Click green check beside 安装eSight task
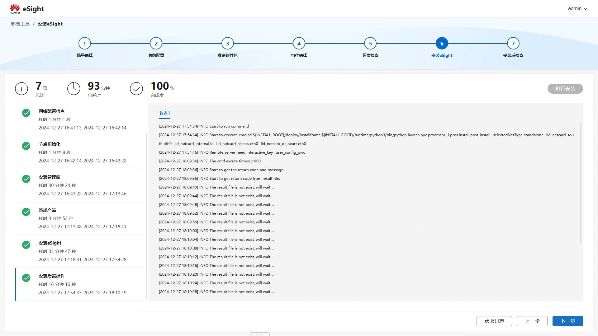This screenshot has width=598, height=336. click(x=26, y=245)
